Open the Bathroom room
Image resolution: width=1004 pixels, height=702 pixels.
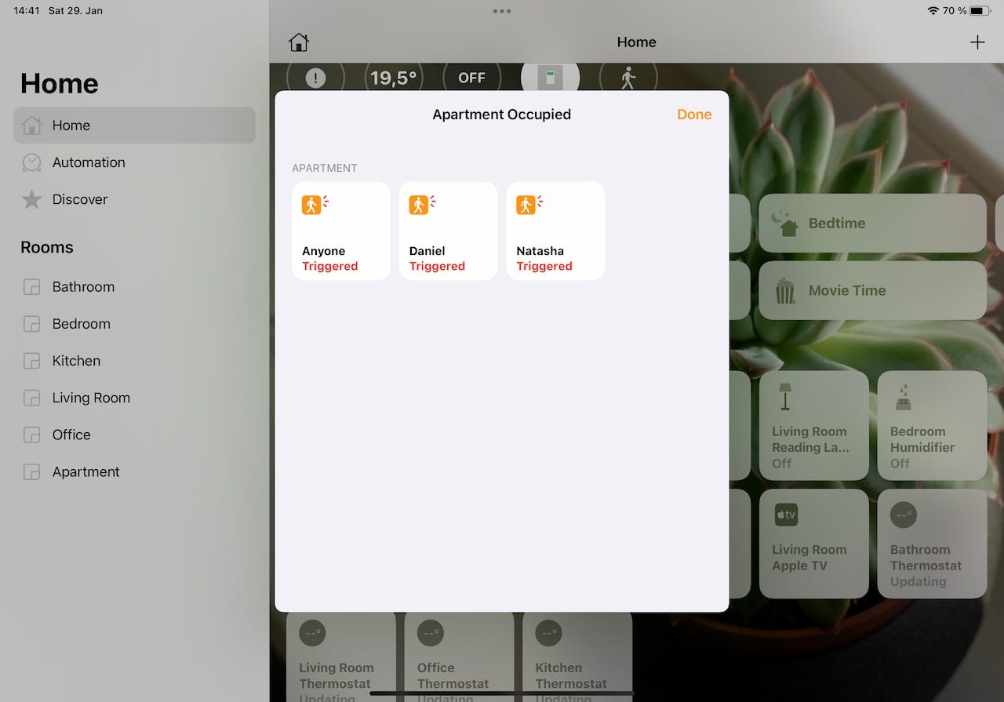coord(134,287)
